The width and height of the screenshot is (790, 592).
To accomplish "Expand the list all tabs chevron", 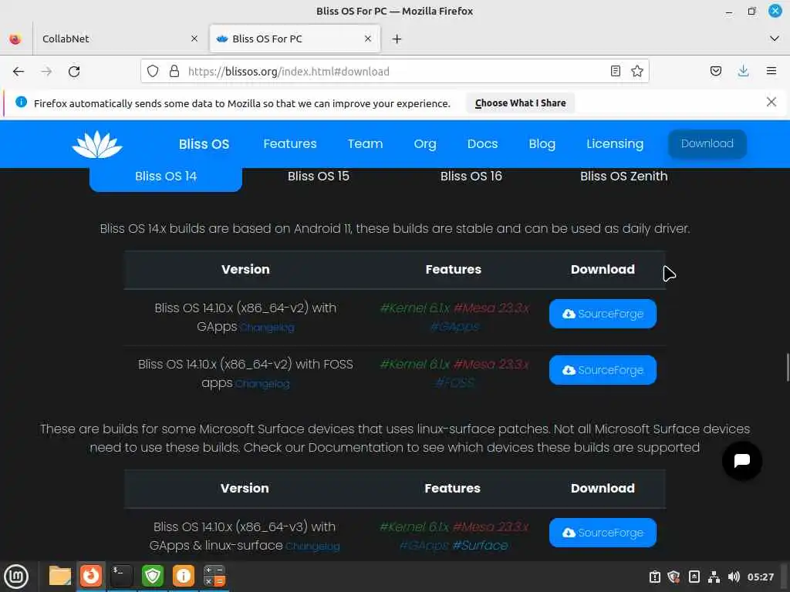I will (x=775, y=39).
